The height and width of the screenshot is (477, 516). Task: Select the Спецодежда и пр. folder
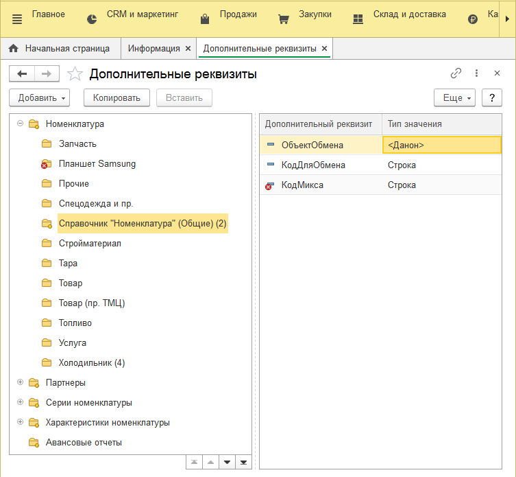coord(96,204)
